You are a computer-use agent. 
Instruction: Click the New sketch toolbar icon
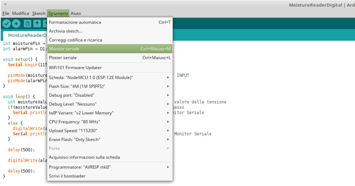27,23
